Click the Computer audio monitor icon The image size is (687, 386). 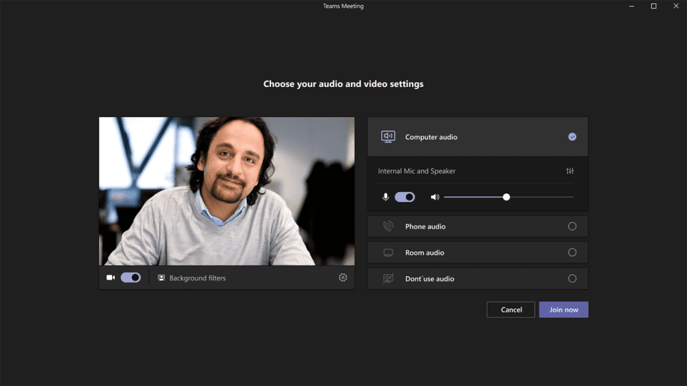click(388, 137)
